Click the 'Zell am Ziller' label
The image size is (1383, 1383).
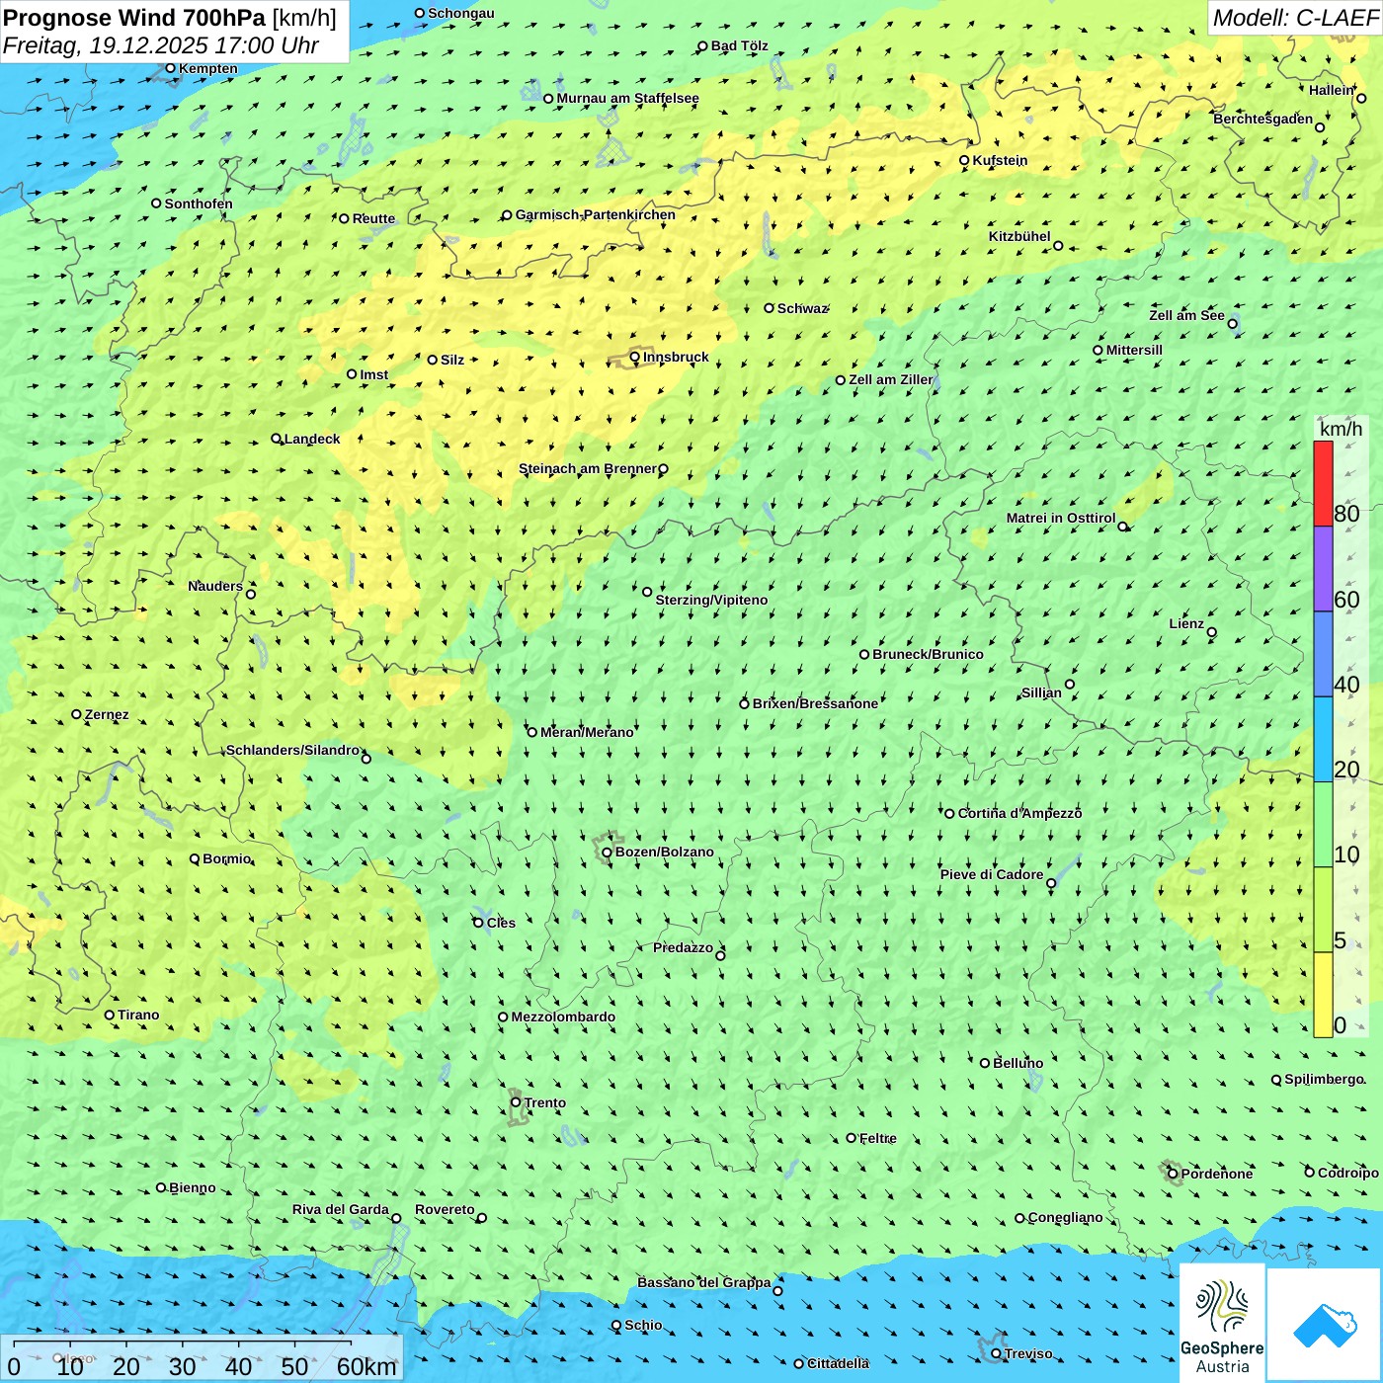pyautogui.click(x=891, y=379)
